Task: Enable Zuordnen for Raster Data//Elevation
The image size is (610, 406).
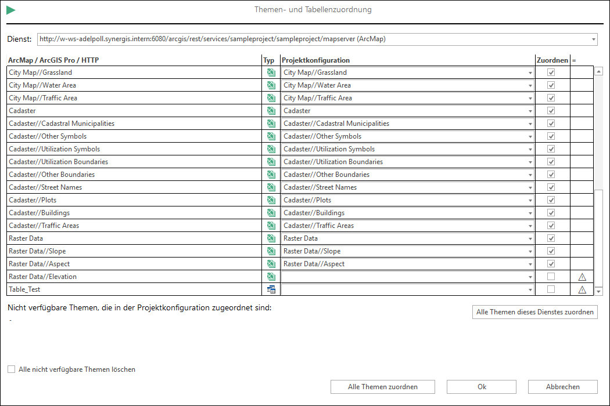Action: [551, 277]
